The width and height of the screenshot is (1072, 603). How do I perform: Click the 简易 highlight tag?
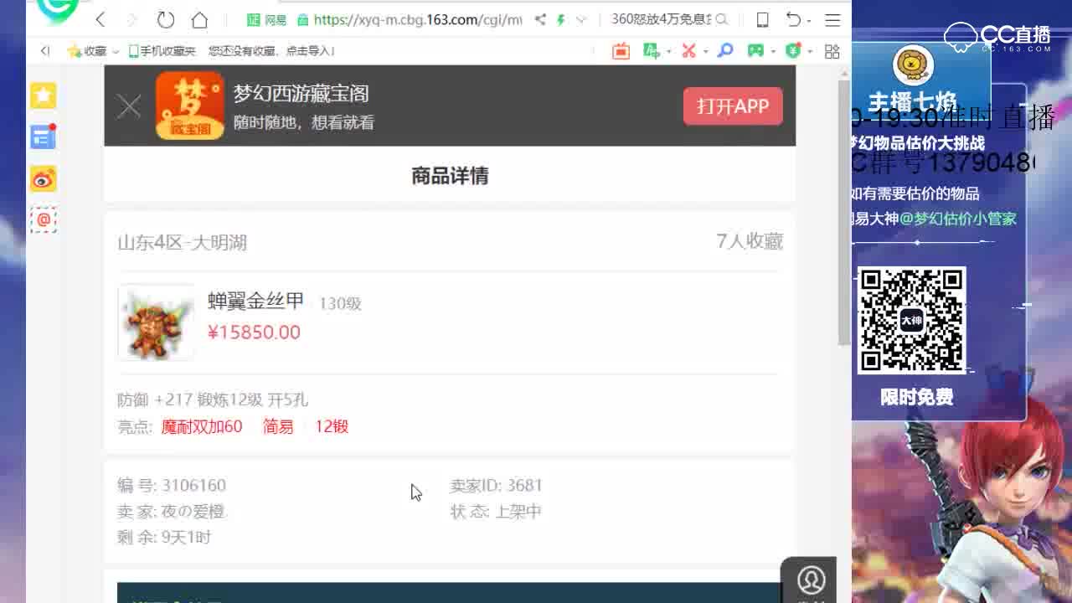pos(278,426)
